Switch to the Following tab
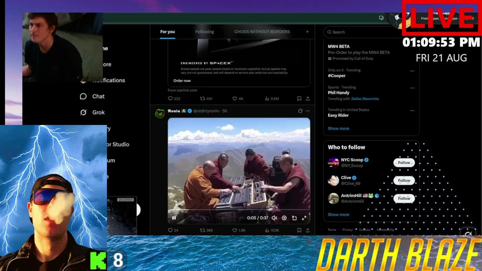Viewport: 482px width, 271px height. (x=204, y=32)
